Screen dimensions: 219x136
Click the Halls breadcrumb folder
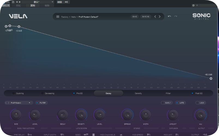tap(73, 17)
